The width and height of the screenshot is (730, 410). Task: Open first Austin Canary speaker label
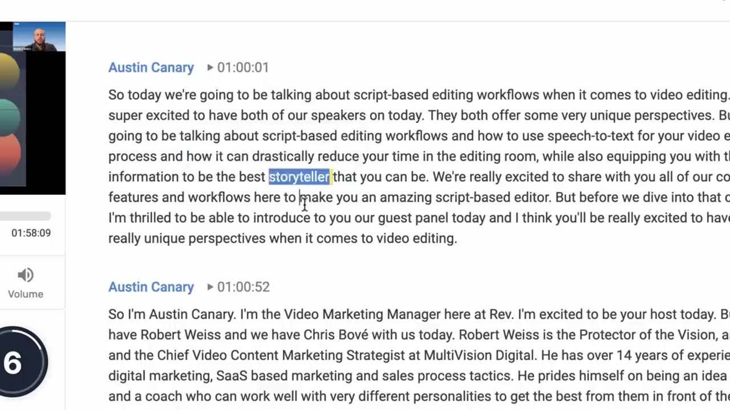point(151,67)
